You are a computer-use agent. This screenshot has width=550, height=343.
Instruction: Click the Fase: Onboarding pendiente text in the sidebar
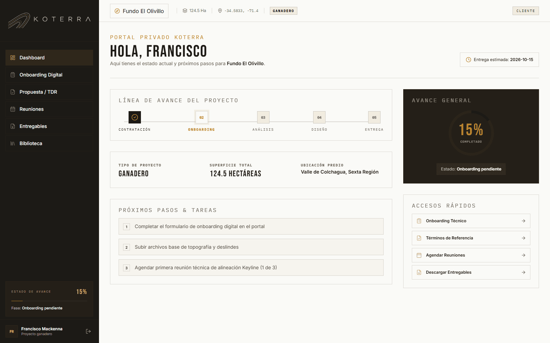coord(37,308)
